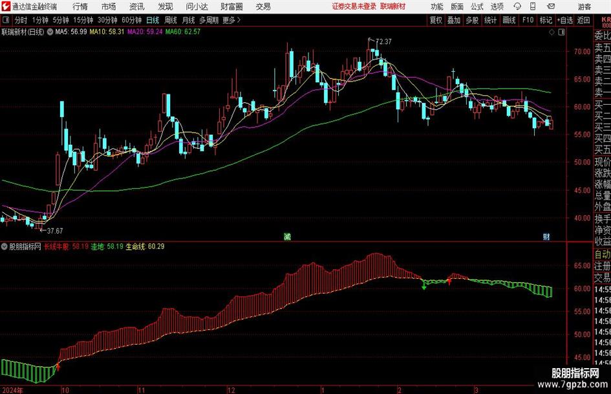
Task: Add stock via +自选 button
Action: (x=565, y=20)
